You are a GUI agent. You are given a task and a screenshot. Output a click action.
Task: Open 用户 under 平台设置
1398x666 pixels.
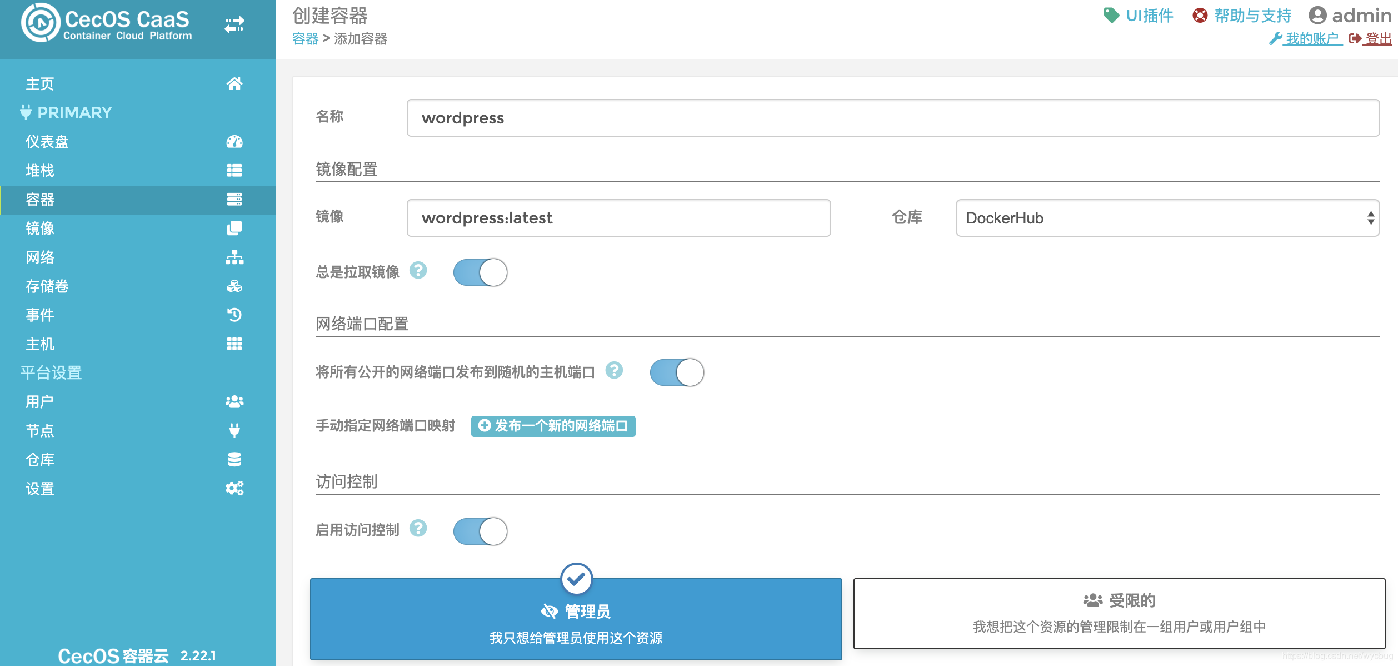coord(138,401)
